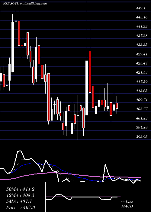Click the 433.35 price axis label
151x212 pixels.
pyautogui.click(x=142, y=45)
